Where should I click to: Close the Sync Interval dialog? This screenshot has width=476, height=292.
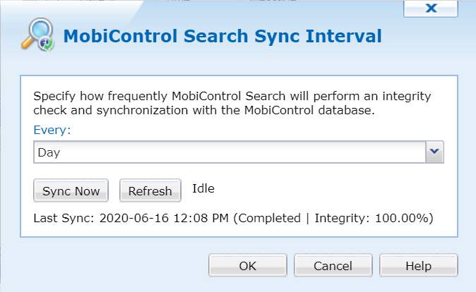click(x=430, y=8)
